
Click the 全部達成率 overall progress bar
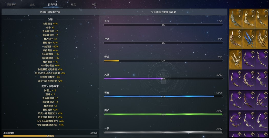click(50, 136)
